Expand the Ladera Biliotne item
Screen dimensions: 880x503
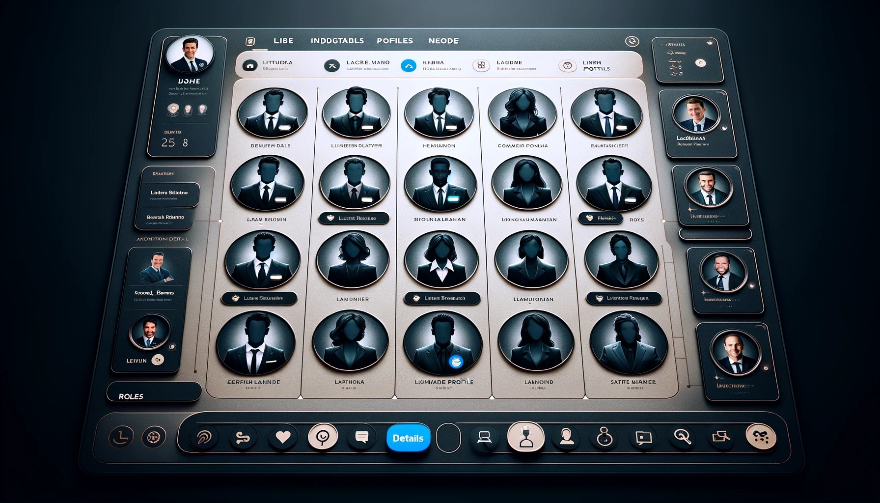[169, 194]
